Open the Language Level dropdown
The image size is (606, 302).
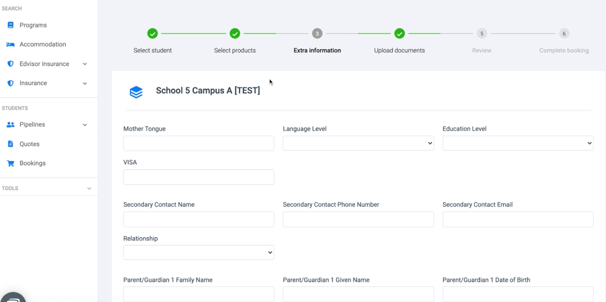tap(358, 143)
